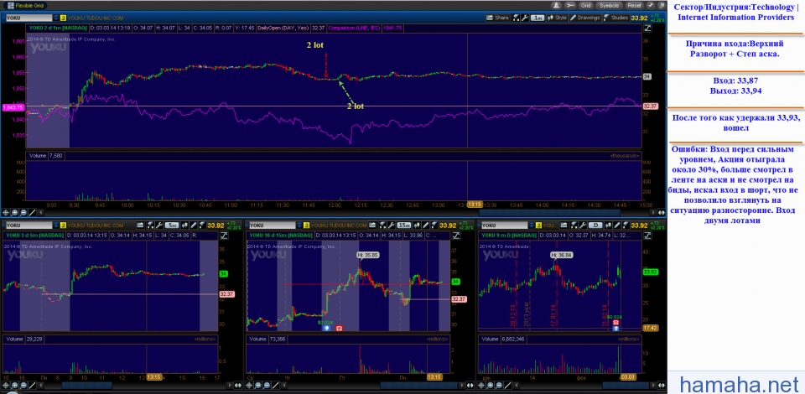Zoom out on the 5m chart
The width and height of the screenshot is (805, 394).
23,386
